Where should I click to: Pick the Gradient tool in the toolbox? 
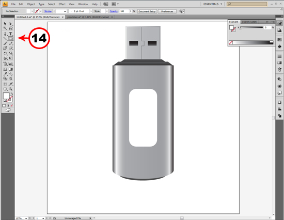coord(11,69)
